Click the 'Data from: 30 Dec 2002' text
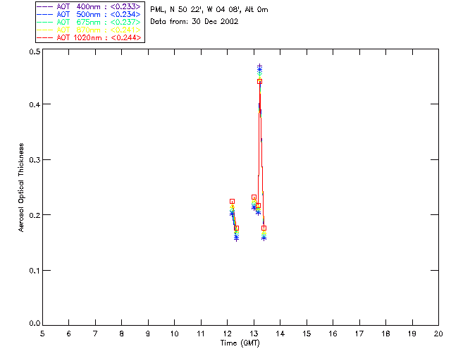The width and height of the screenshot is (451, 361). (194, 22)
